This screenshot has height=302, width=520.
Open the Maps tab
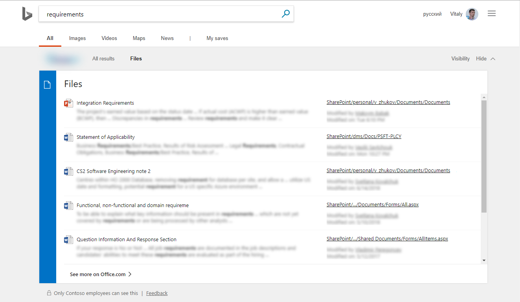coord(139,38)
